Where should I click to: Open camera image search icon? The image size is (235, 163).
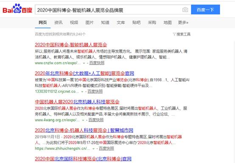coord(185,10)
